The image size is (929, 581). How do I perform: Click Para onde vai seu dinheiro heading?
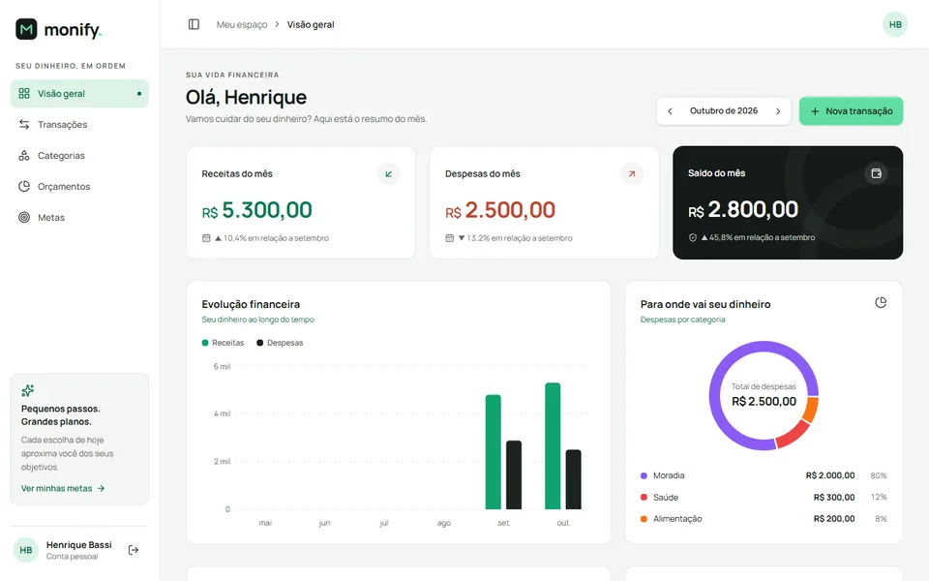[705, 304]
